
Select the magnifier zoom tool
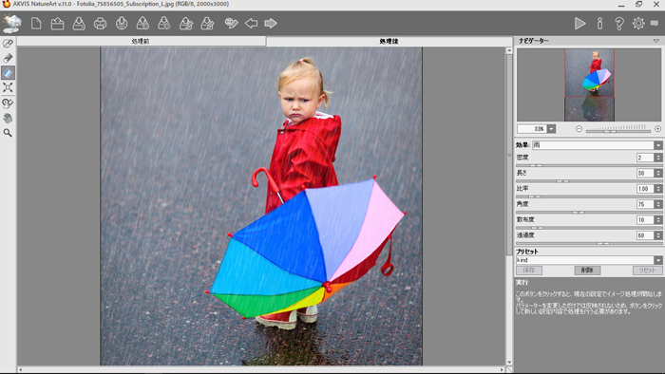pyautogui.click(x=8, y=133)
